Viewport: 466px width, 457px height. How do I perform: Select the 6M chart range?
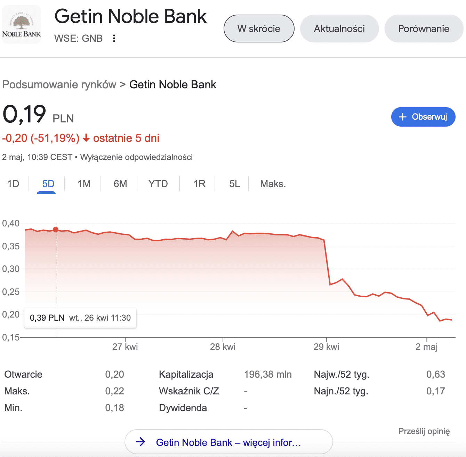click(x=120, y=184)
